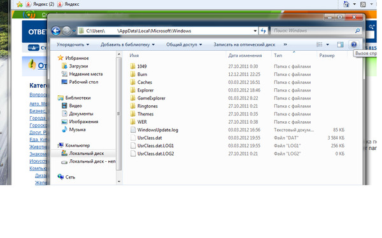Click the file icon of 'UsrClass.dat'
This screenshot has width=382, height=238.
[x=133, y=138]
